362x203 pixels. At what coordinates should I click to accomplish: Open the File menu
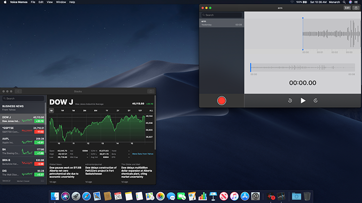pos(33,2)
